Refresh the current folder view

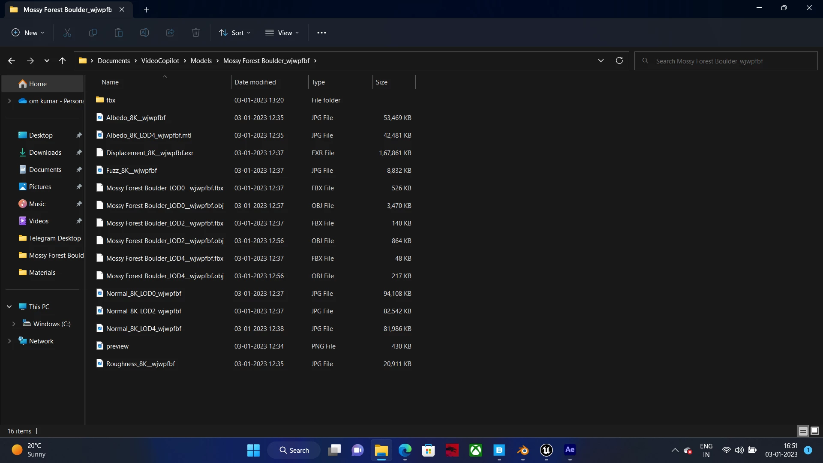tap(619, 60)
